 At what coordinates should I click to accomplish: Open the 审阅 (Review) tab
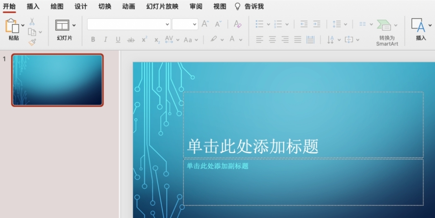[196, 6]
